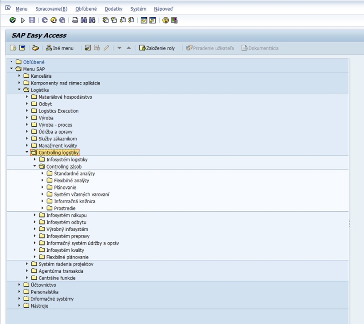
Task: Open the Nápoveď menu
Action: (x=163, y=9)
